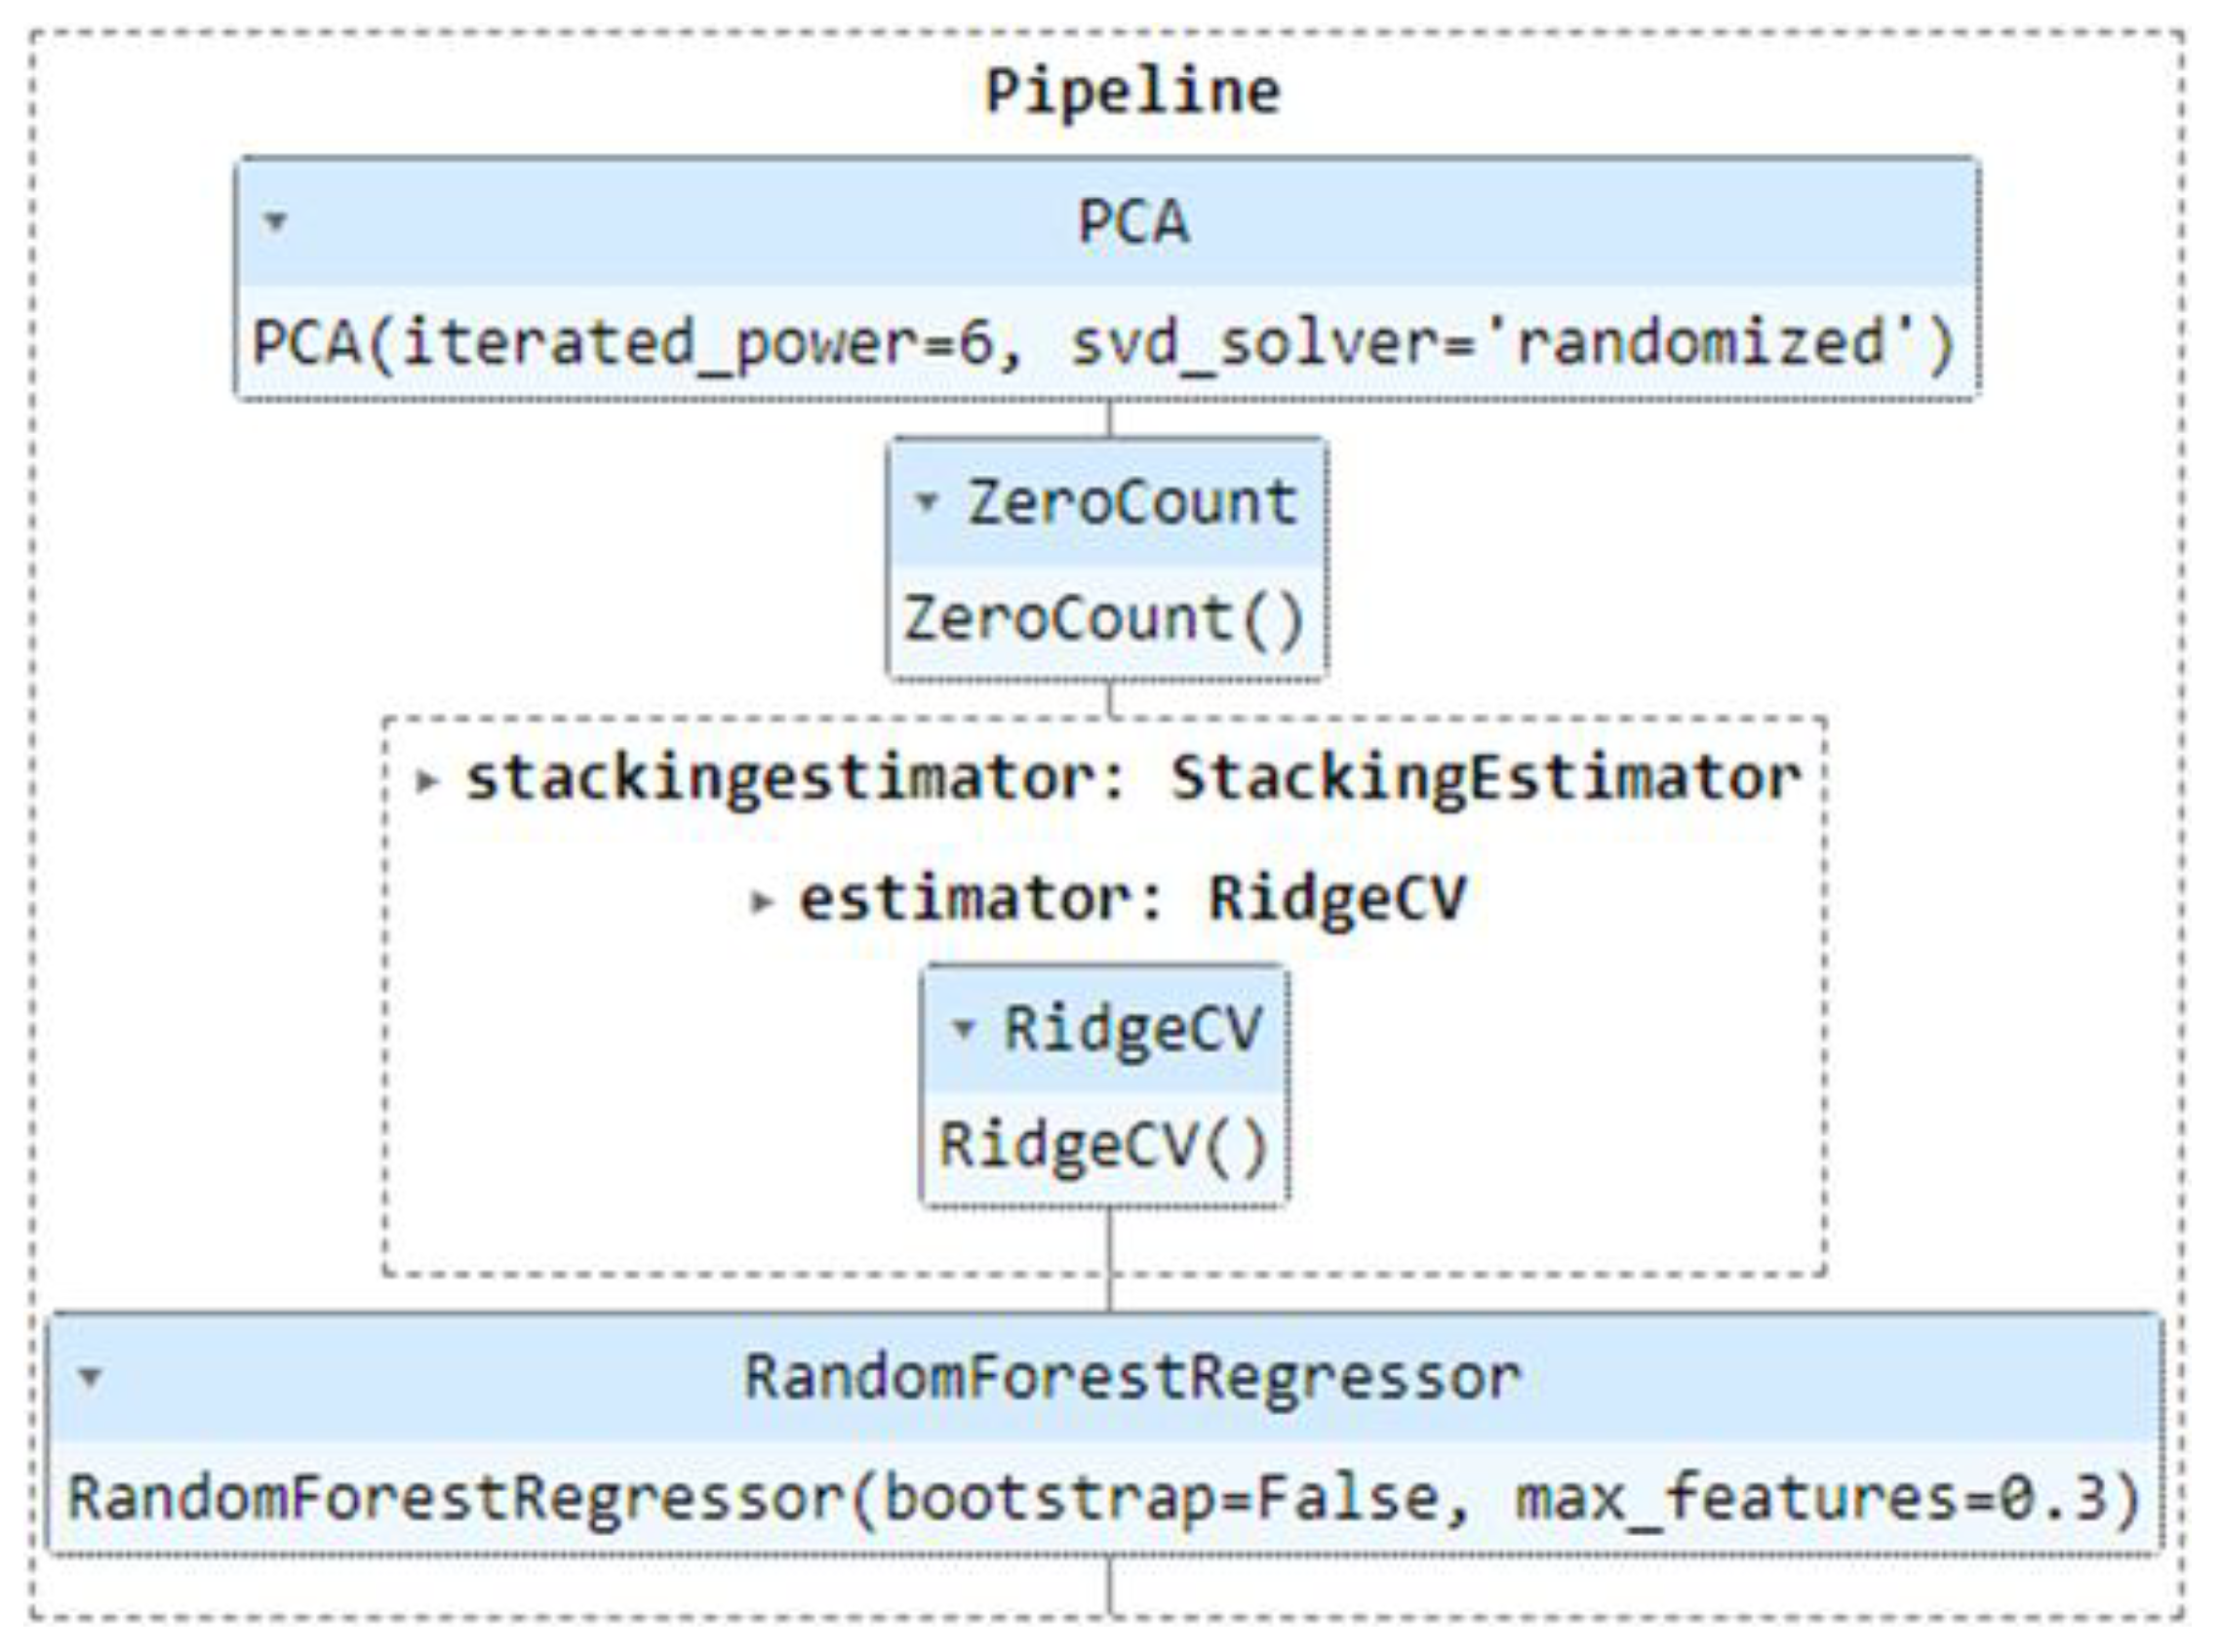Collapse the PCA block using its triangle
The width and height of the screenshot is (2222, 1652).
276,221
